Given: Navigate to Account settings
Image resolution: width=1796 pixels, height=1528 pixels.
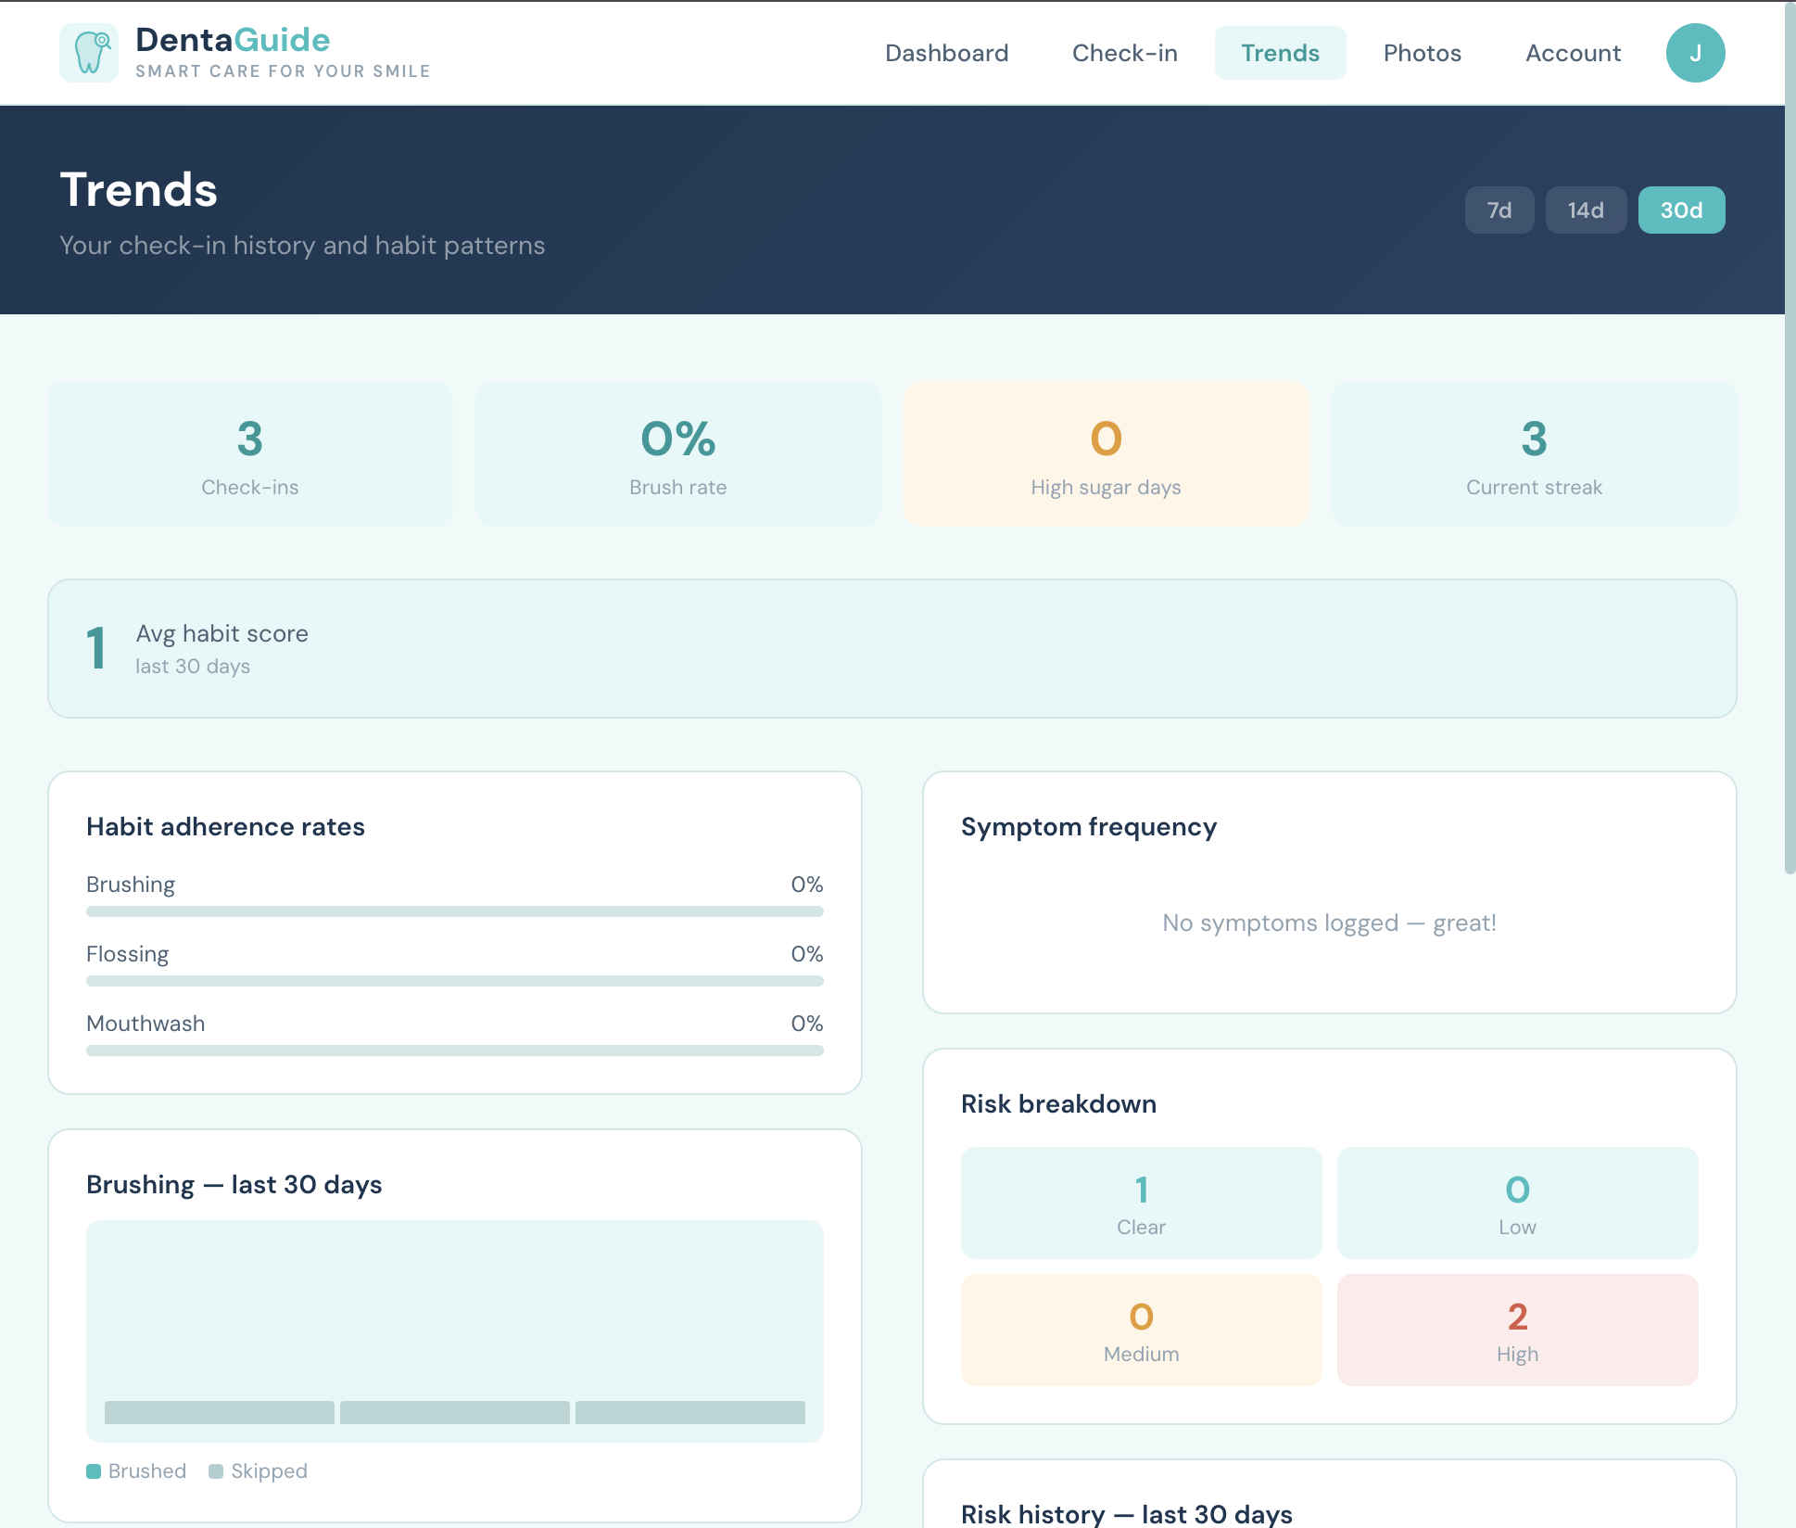Looking at the screenshot, I should click(1573, 53).
